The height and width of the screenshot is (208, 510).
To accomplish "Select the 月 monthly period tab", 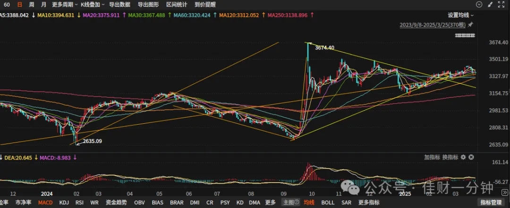I will point(43,5).
